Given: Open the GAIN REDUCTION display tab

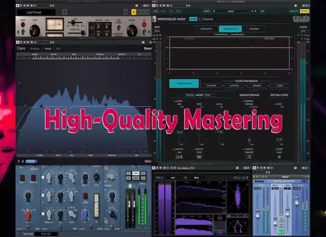Looking at the screenshot, I should point(230,29).
